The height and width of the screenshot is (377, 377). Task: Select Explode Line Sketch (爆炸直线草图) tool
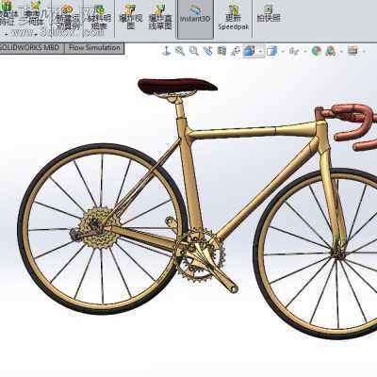click(x=160, y=18)
